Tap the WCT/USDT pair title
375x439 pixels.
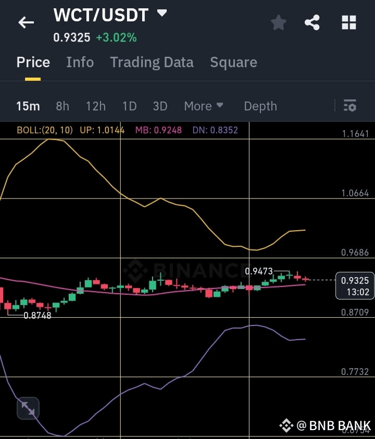click(x=101, y=15)
